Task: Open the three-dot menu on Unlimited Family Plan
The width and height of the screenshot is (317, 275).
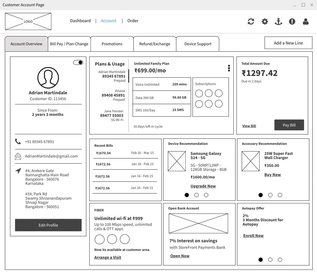Action: pos(229,68)
